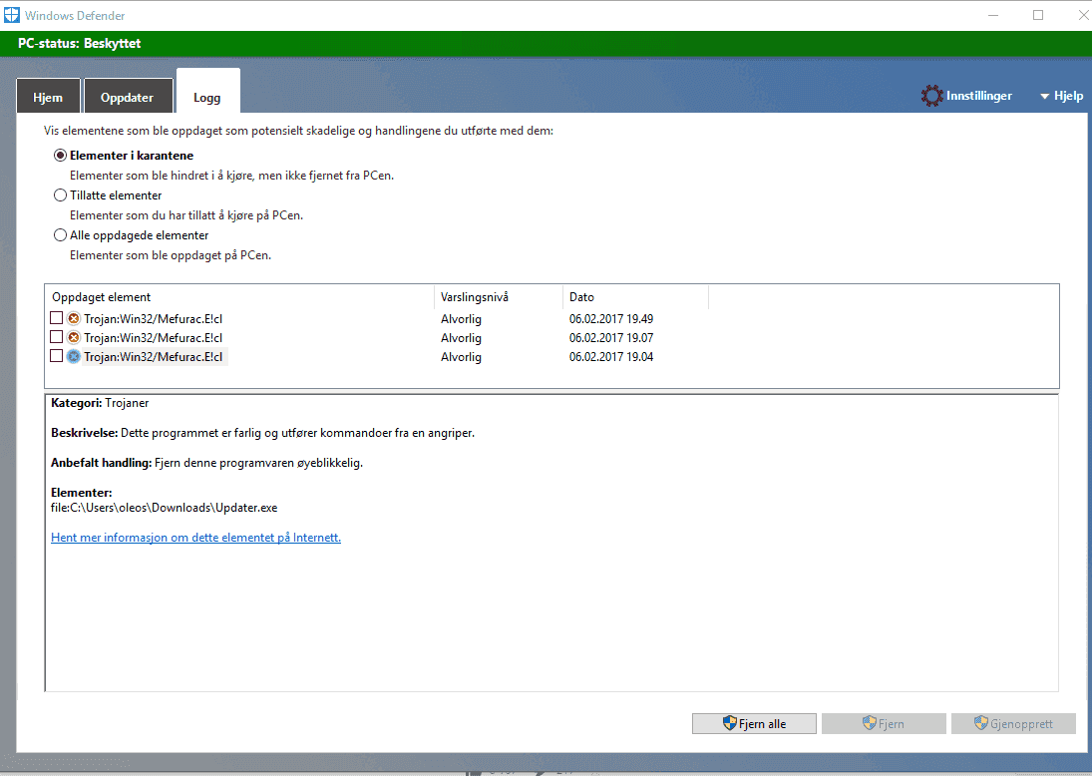1092x776 pixels.
Task: Click threat icon for the 19.04 Trojan entry
Action: pyautogui.click(x=74, y=357)
